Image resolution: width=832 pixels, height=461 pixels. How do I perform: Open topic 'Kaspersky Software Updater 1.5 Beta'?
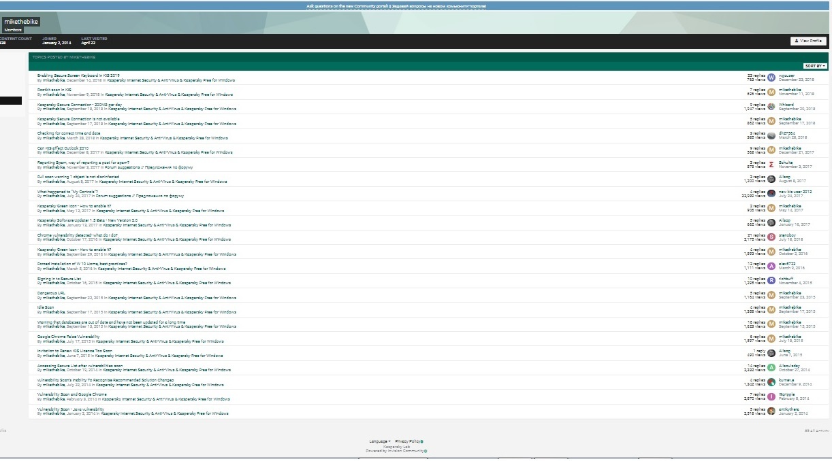(x=87, y=220)
